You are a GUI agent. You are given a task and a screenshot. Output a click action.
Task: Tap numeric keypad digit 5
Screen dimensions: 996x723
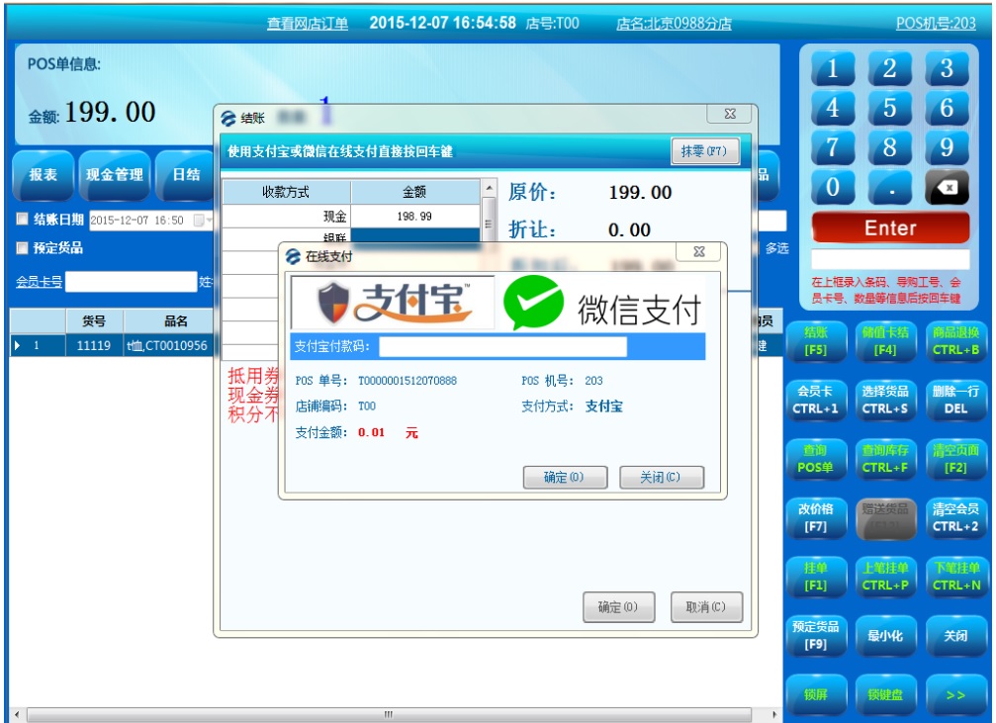pos(889,108)
